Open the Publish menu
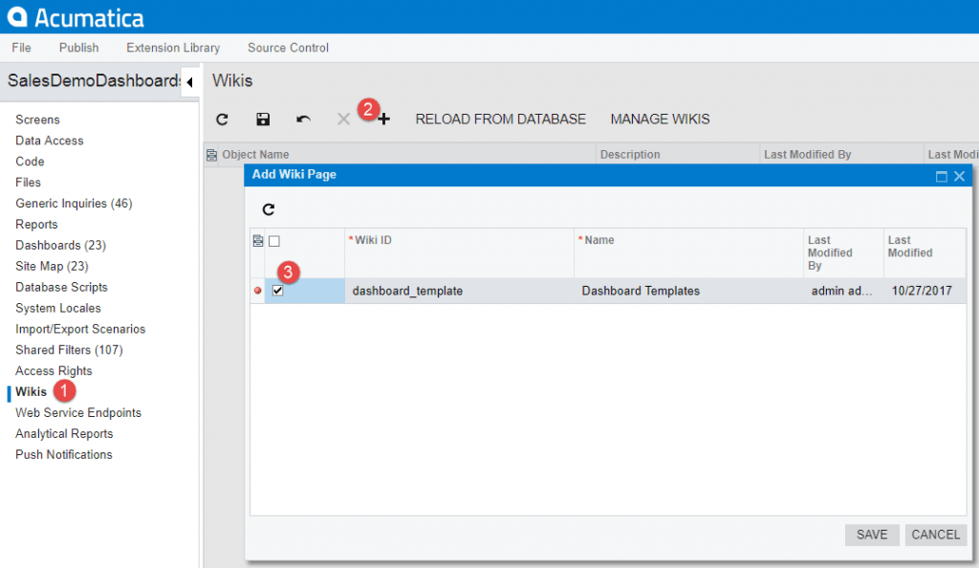The image size is (979, 568). point(78,48)
